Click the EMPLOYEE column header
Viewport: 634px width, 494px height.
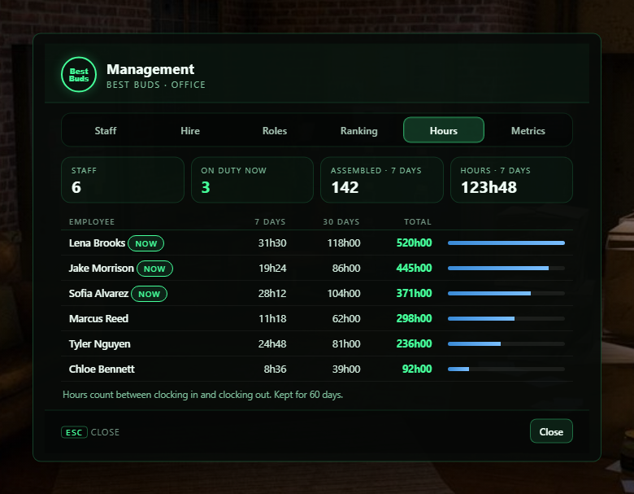click(x=92, y=222)
